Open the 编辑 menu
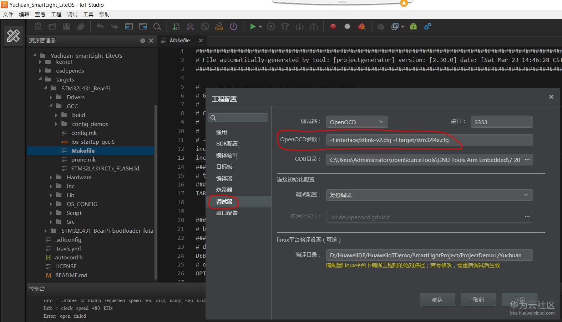562x322 pixels. point(24,14)
